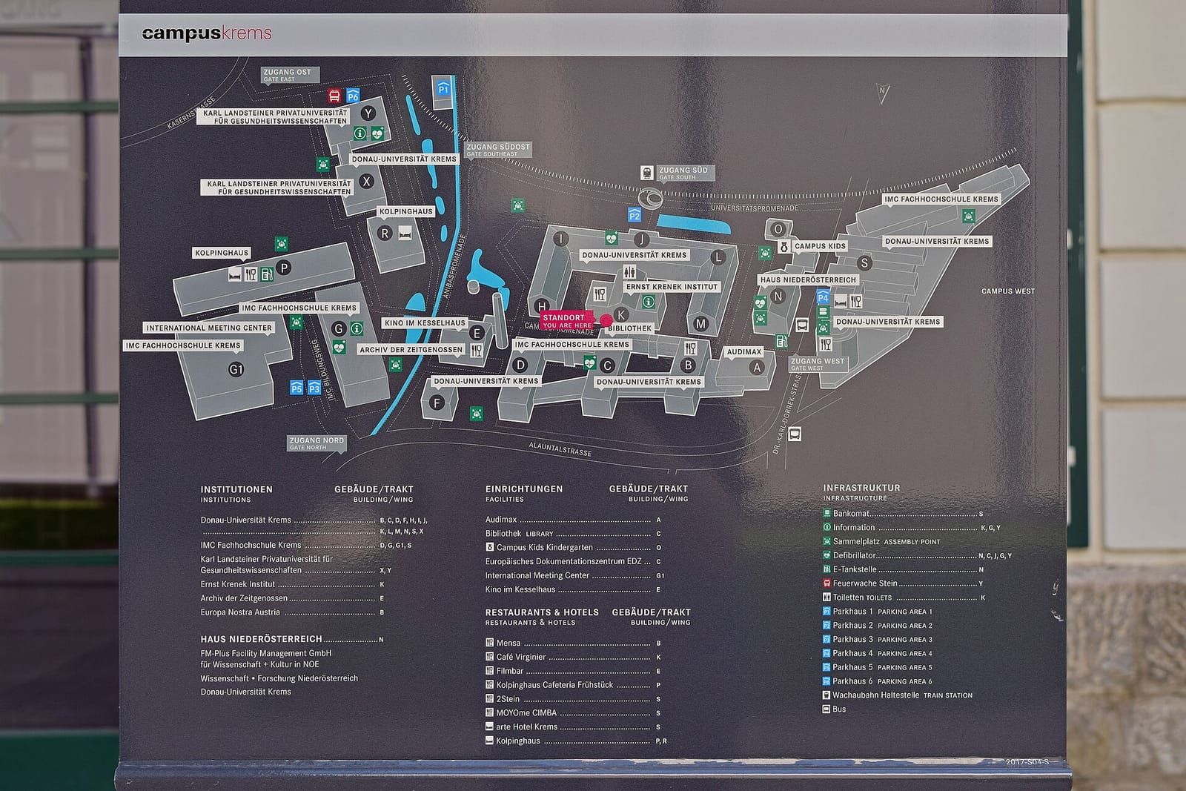1186x791 pixels.
Task: Click the Feuerwache Stein legend icon
Action: click(826, 583)
